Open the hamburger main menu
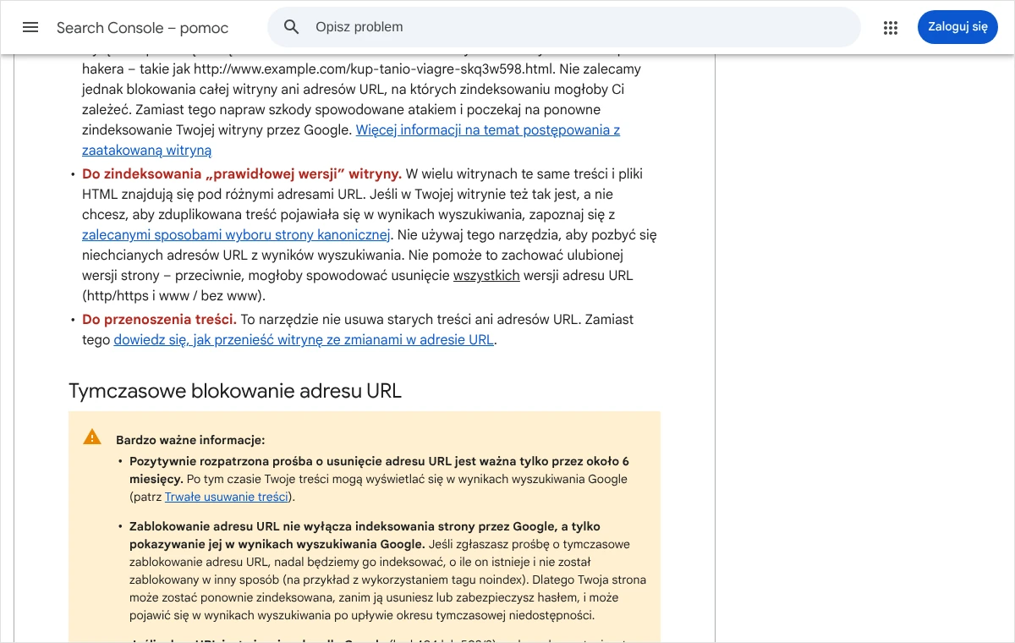 pyautogui.click(x=30, y=27)
